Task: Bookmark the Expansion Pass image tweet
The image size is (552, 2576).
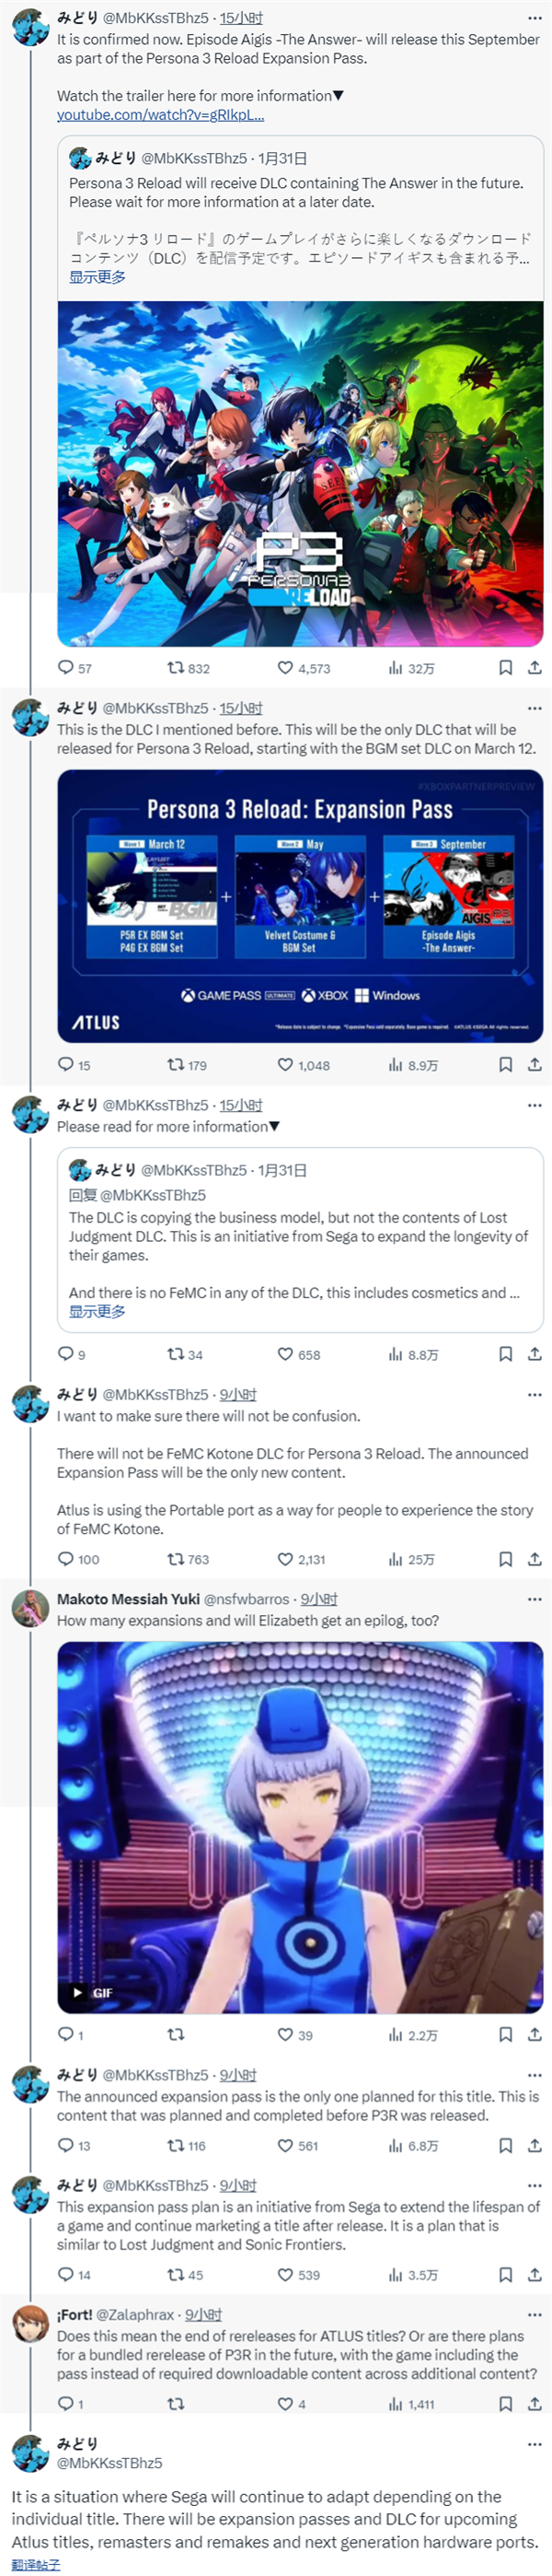Action: point(505,1065)
